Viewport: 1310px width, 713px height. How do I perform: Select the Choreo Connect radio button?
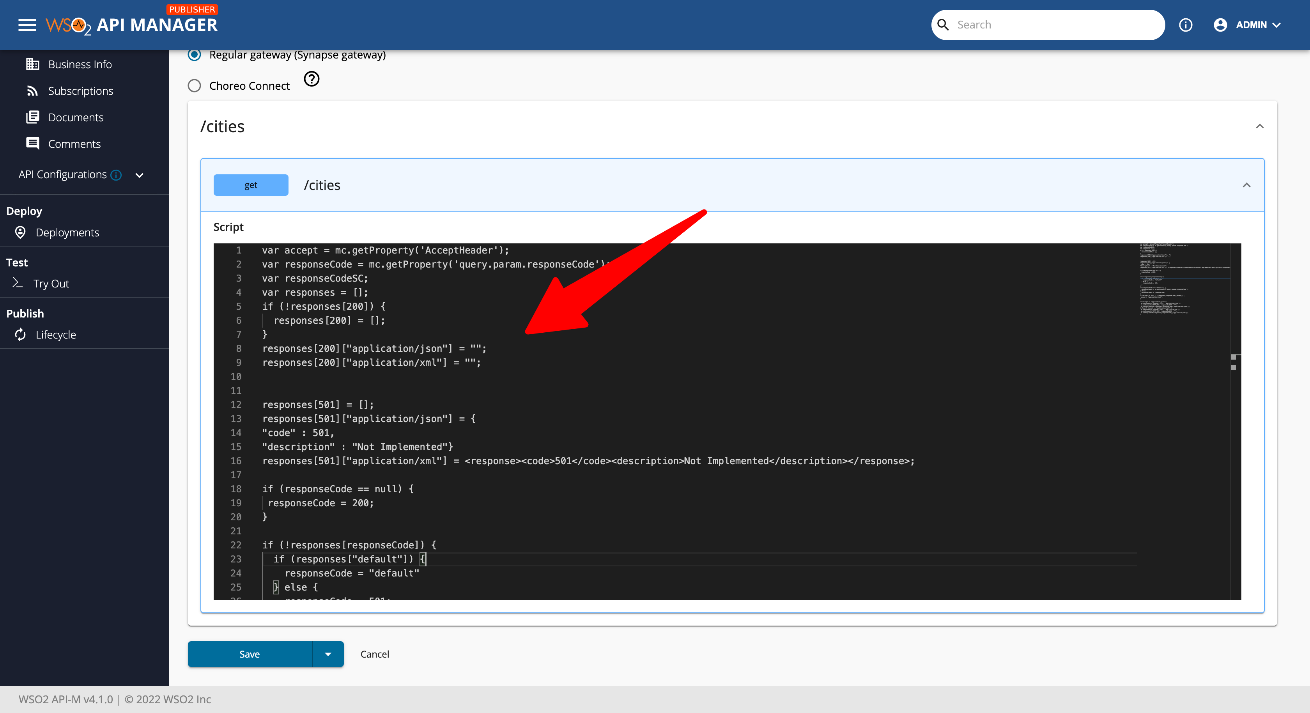click(194, 85)
